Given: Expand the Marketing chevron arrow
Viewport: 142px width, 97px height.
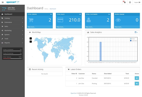Looking at the screenshot, I should point(23,31).
